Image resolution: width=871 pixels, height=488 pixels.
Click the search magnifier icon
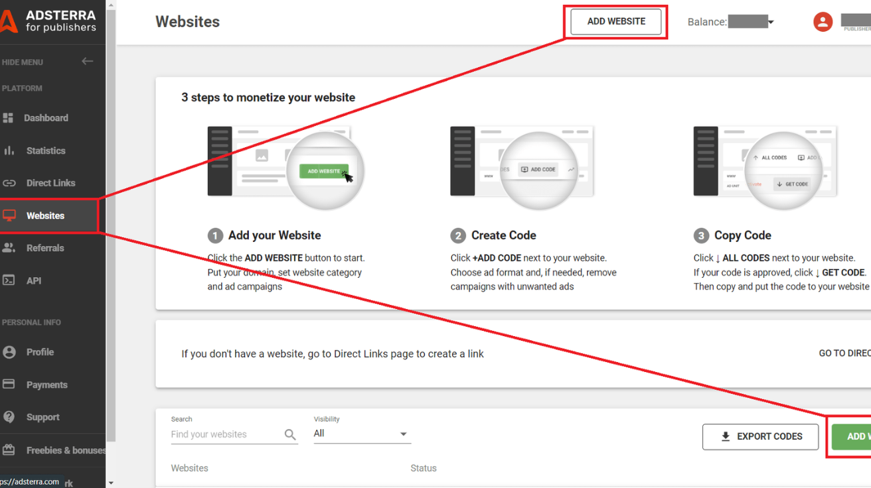pyautogui.click(x=290, y=435)
